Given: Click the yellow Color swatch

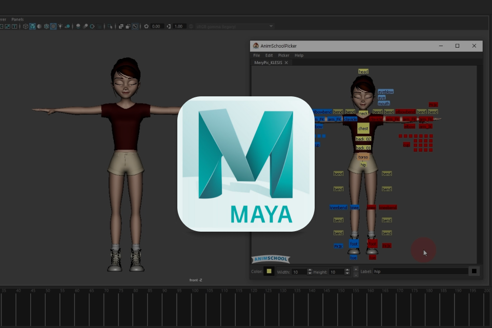Looking at the screenshot, I should click(x=269, y=271).
